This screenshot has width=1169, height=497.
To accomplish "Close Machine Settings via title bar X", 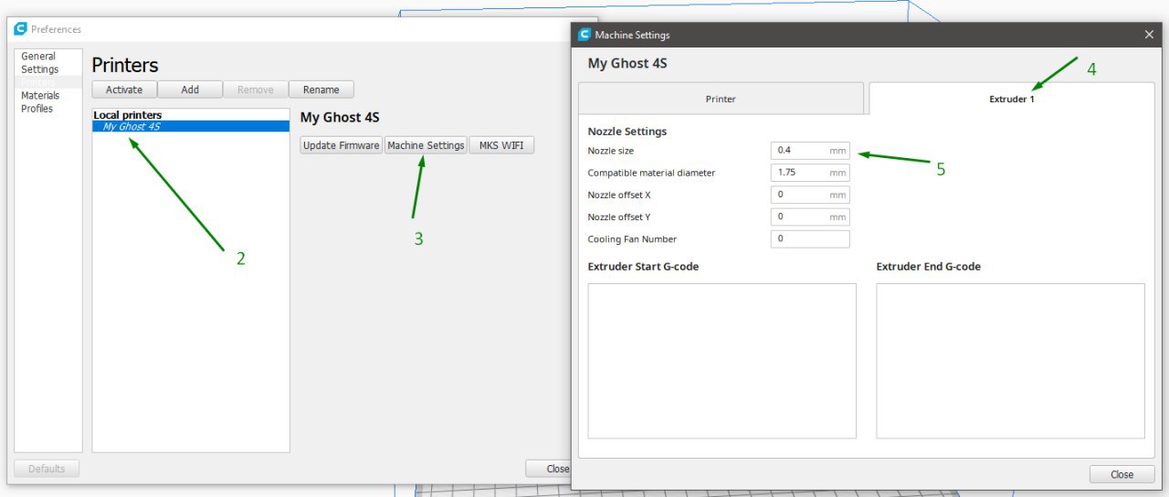I will pos(1149,35).
